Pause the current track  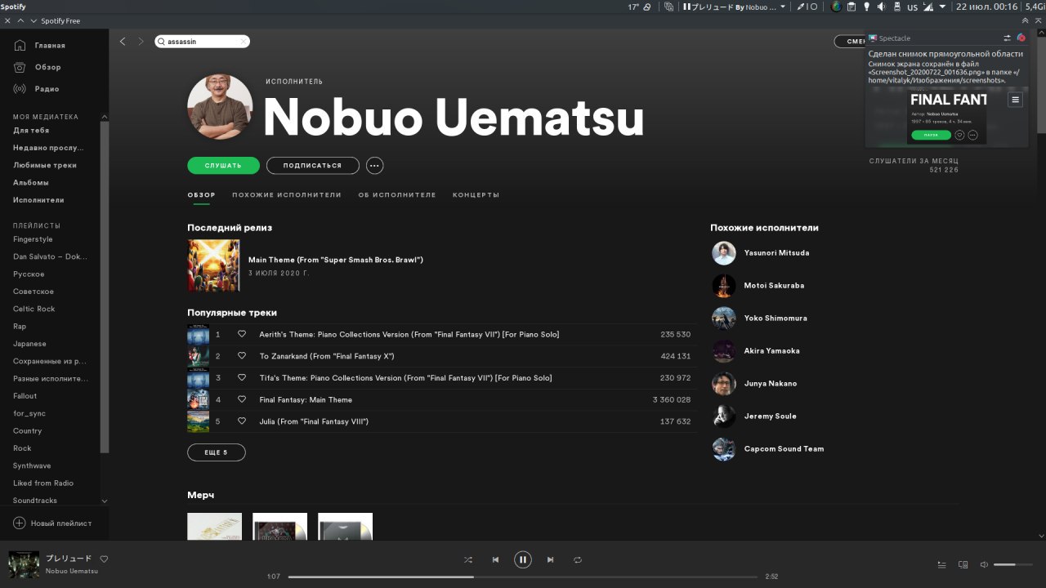[523, 559]
